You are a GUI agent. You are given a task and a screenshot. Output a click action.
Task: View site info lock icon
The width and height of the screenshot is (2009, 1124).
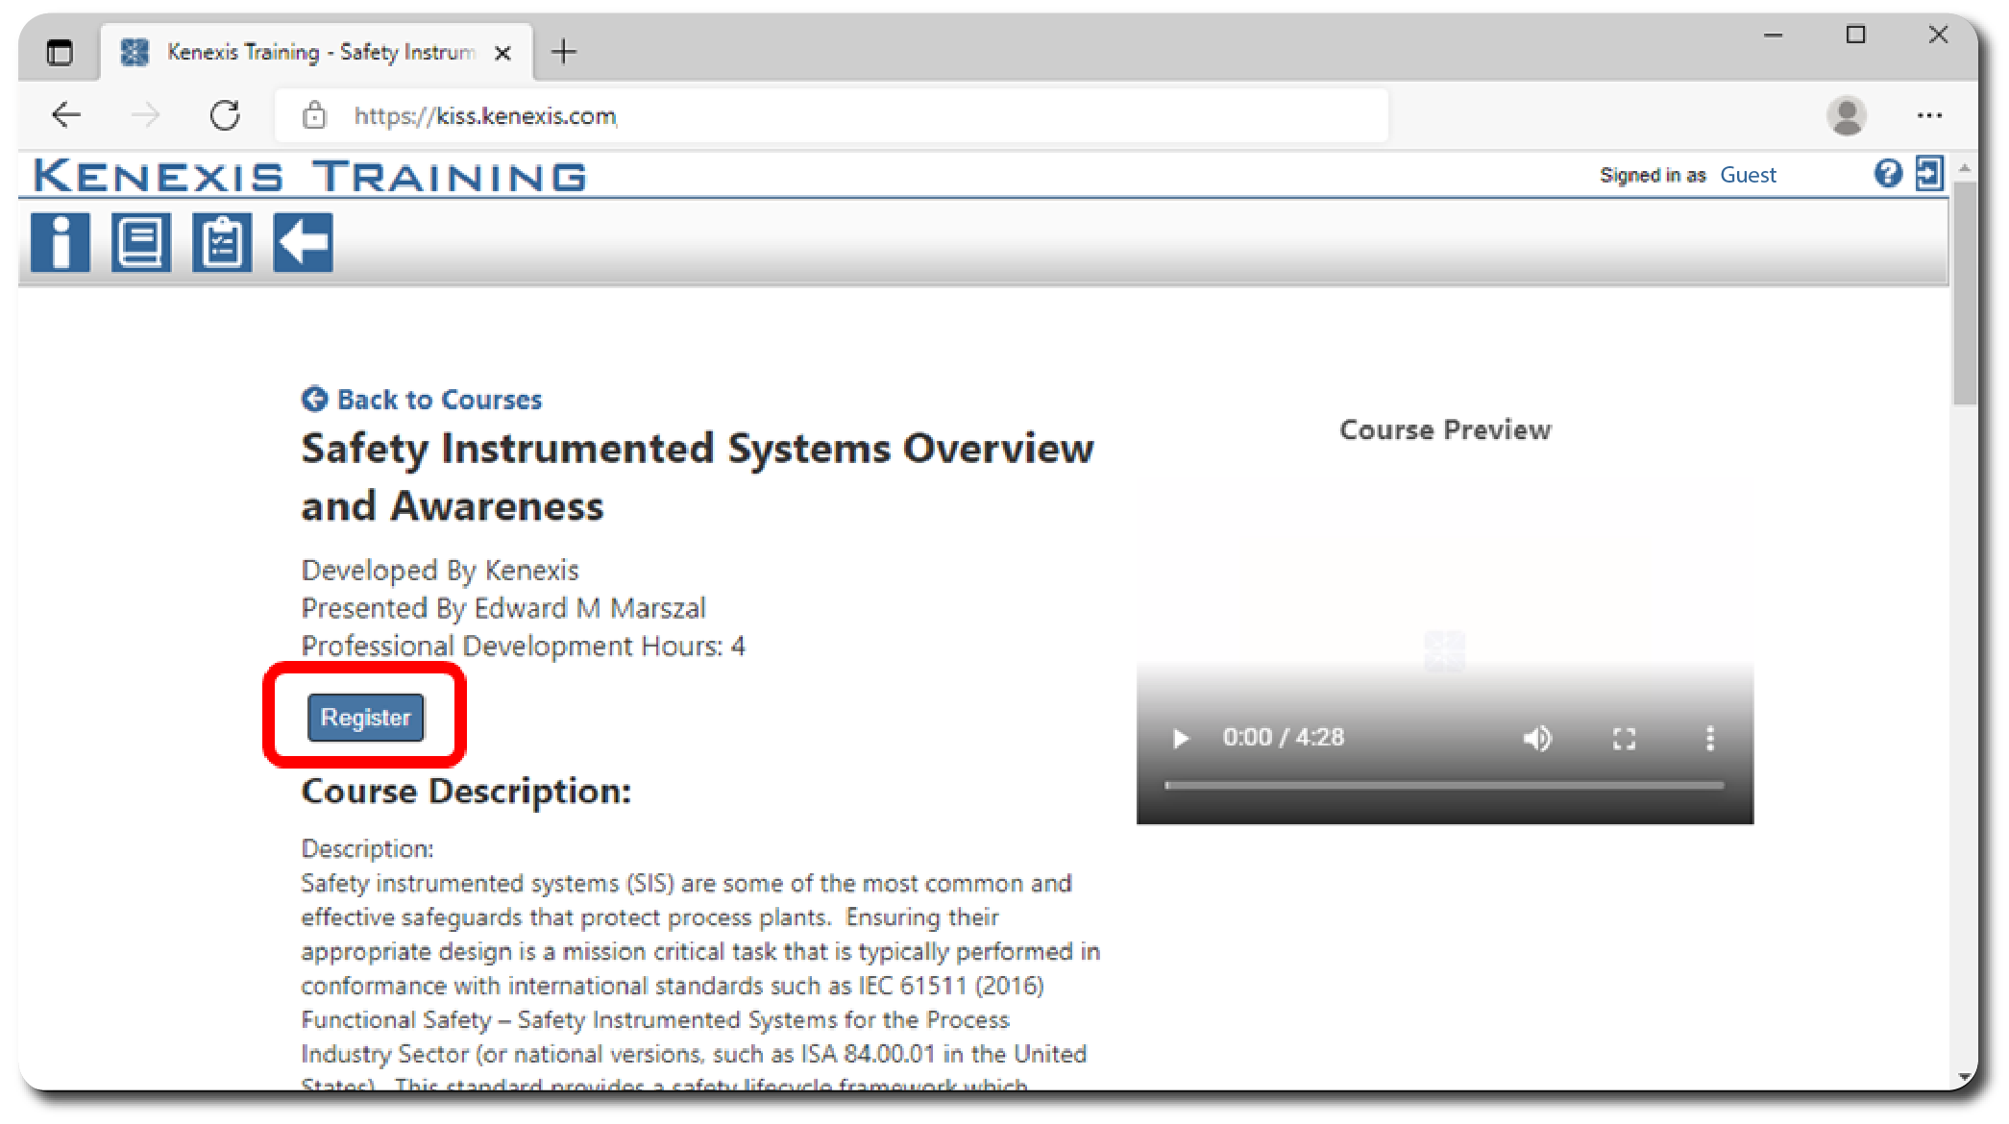pos(314,115)
